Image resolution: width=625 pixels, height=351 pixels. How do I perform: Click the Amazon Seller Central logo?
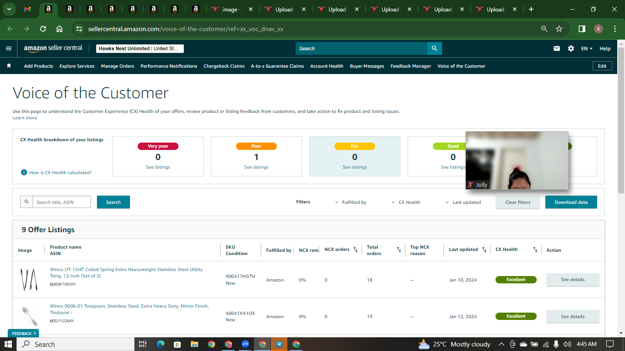[x=53, y=48]
